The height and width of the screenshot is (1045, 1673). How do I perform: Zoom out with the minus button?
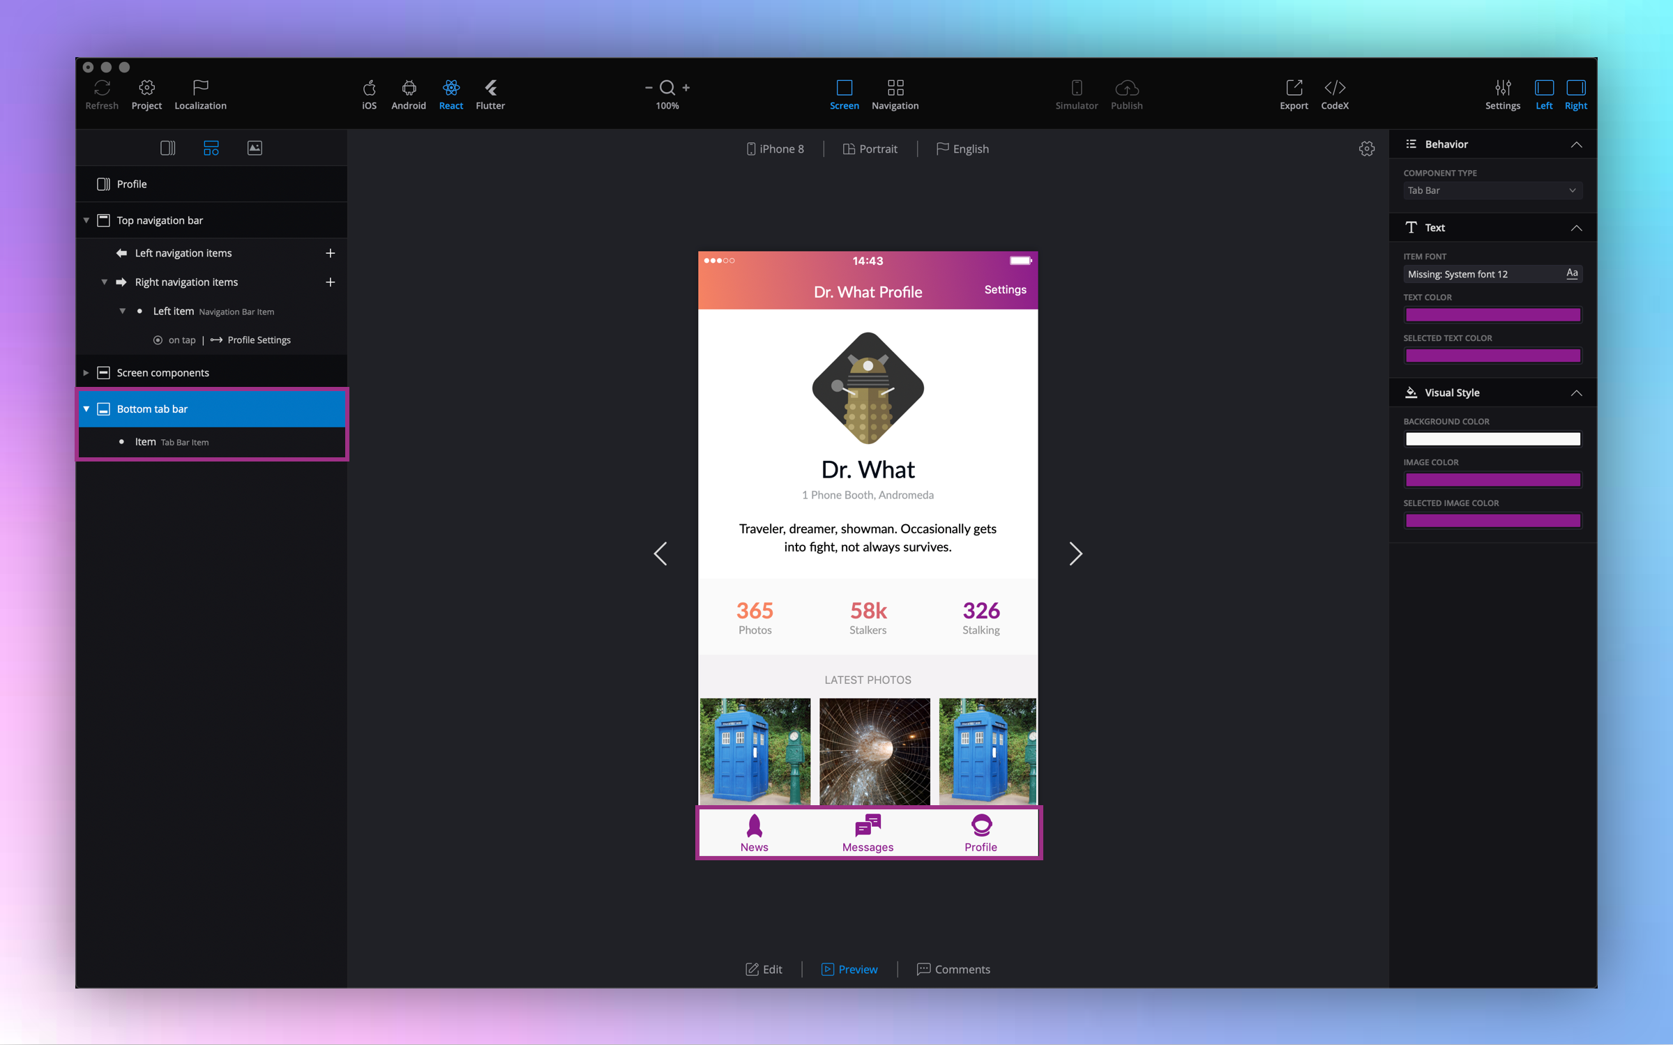pyautogui.click(x=649, y=87)
